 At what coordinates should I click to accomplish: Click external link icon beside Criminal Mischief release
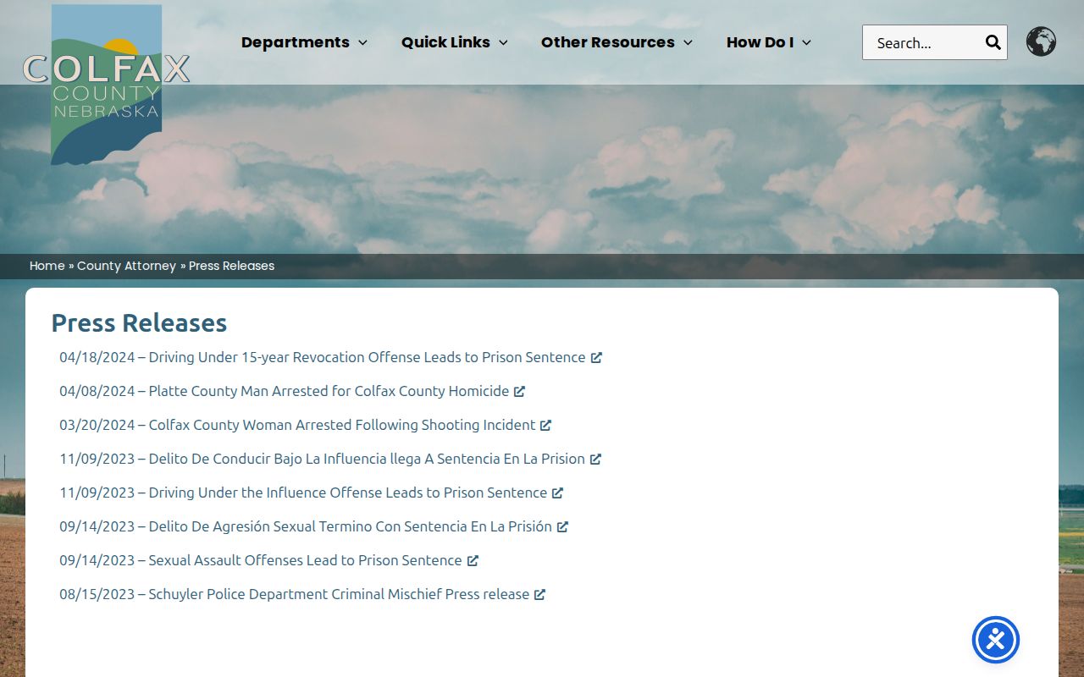point(539,595)
